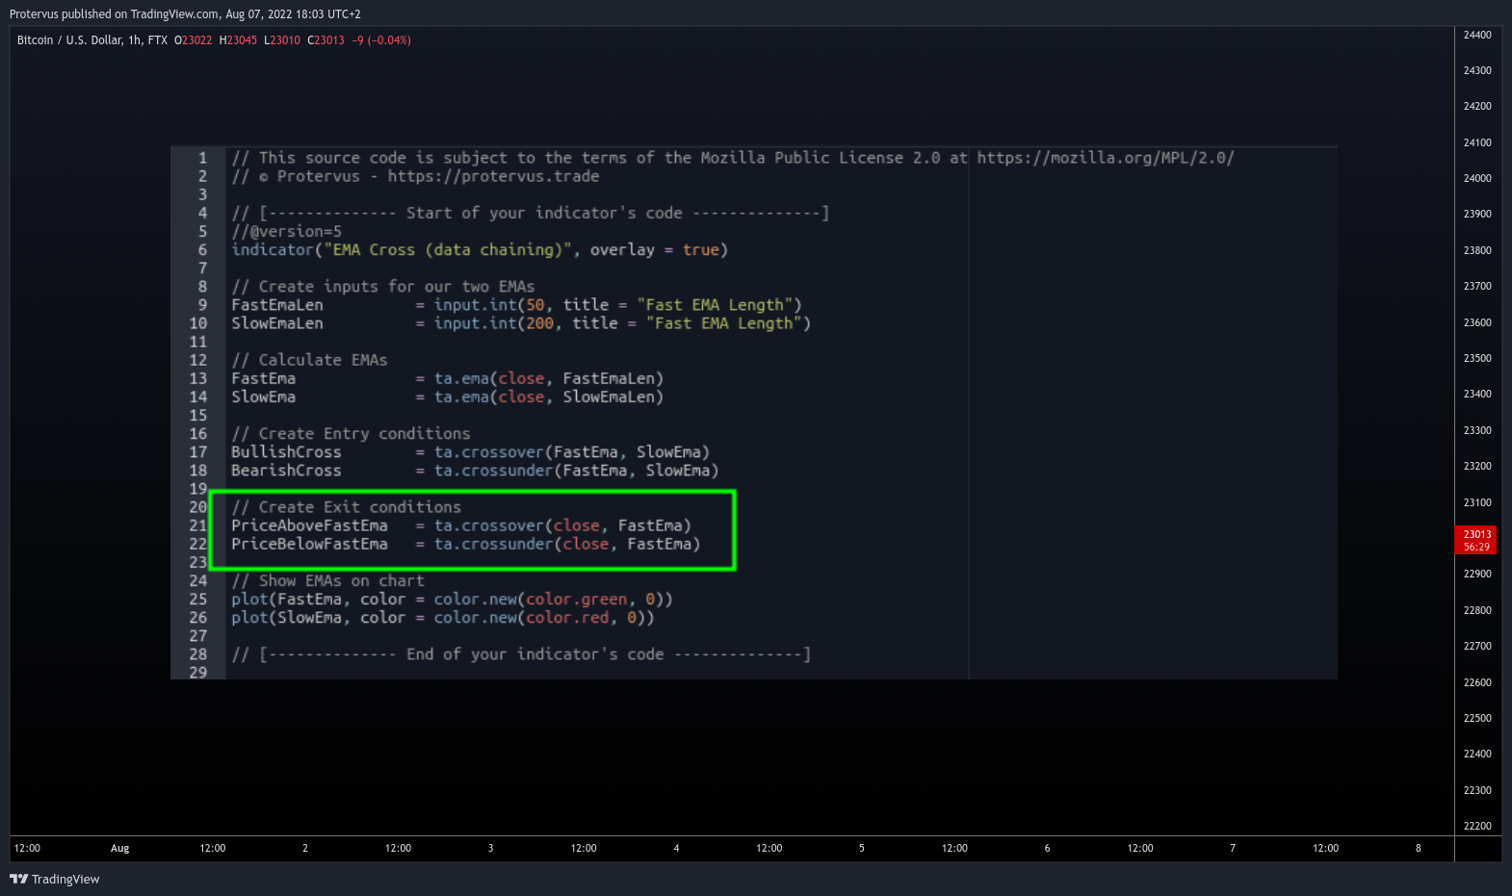The image size is (1512, 896).
Task: Click the 24400 price axis label
Action: 1477,35
